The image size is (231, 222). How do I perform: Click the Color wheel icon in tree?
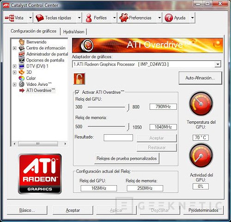22,78
